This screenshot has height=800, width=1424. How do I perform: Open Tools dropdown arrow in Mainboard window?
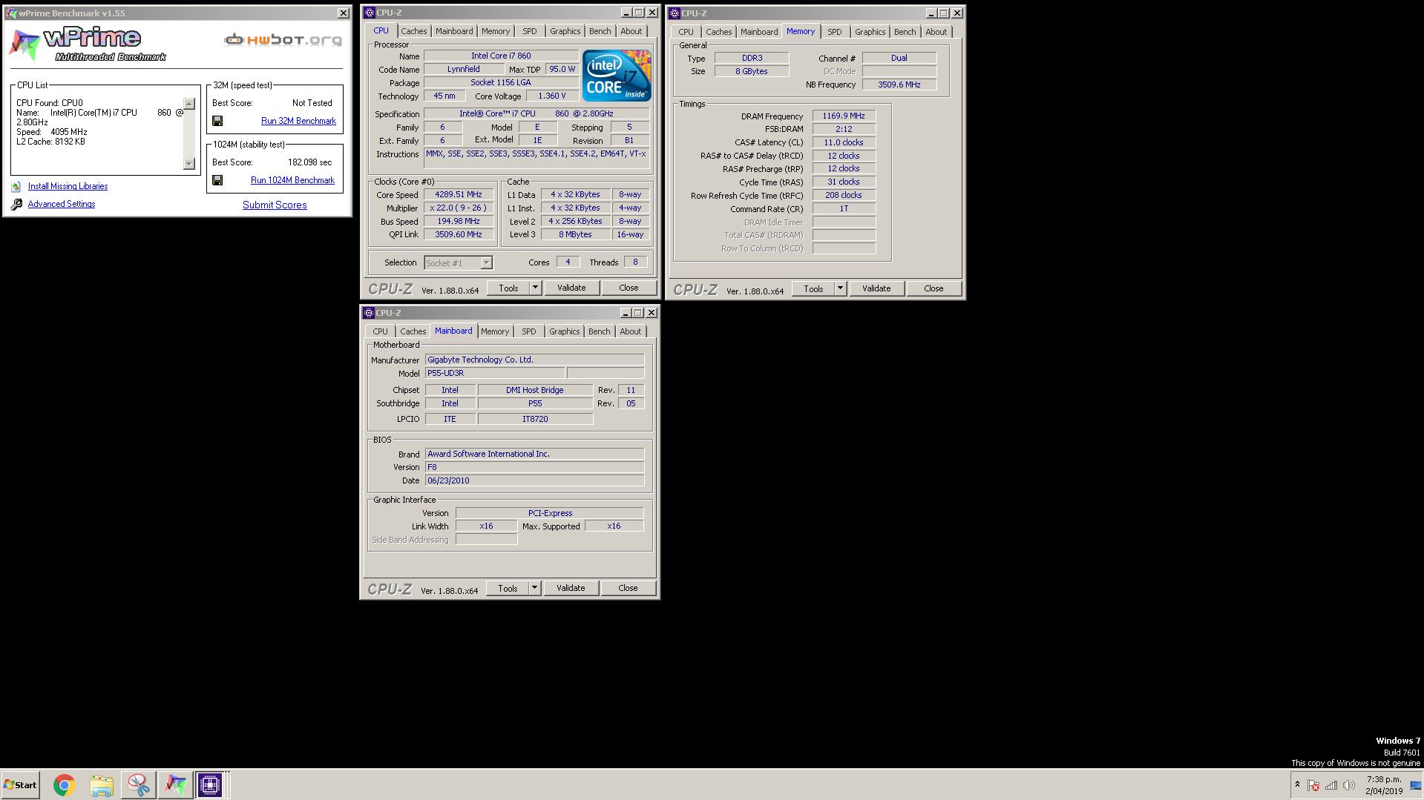534,588
